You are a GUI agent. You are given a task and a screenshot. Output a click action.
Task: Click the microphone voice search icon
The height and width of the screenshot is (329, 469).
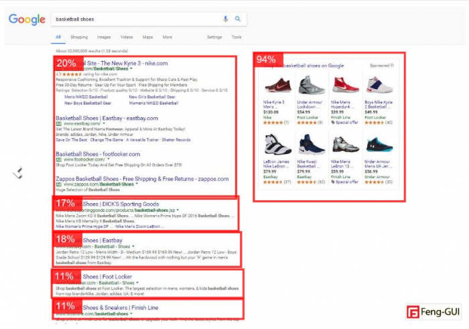pos(225,19)
